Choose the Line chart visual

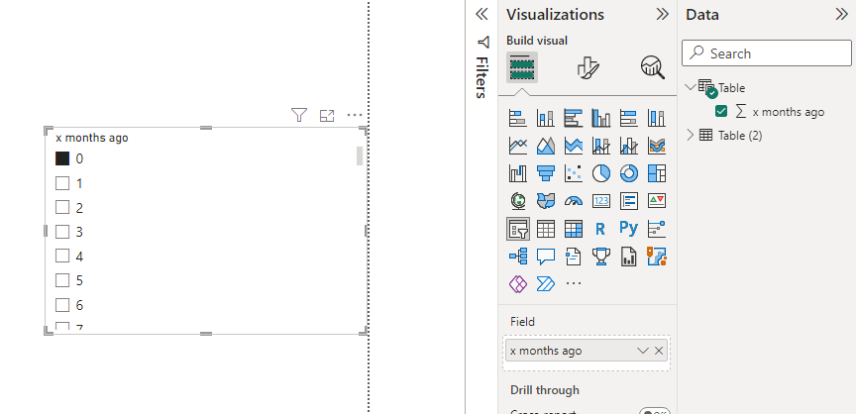[x=517, y=146]
